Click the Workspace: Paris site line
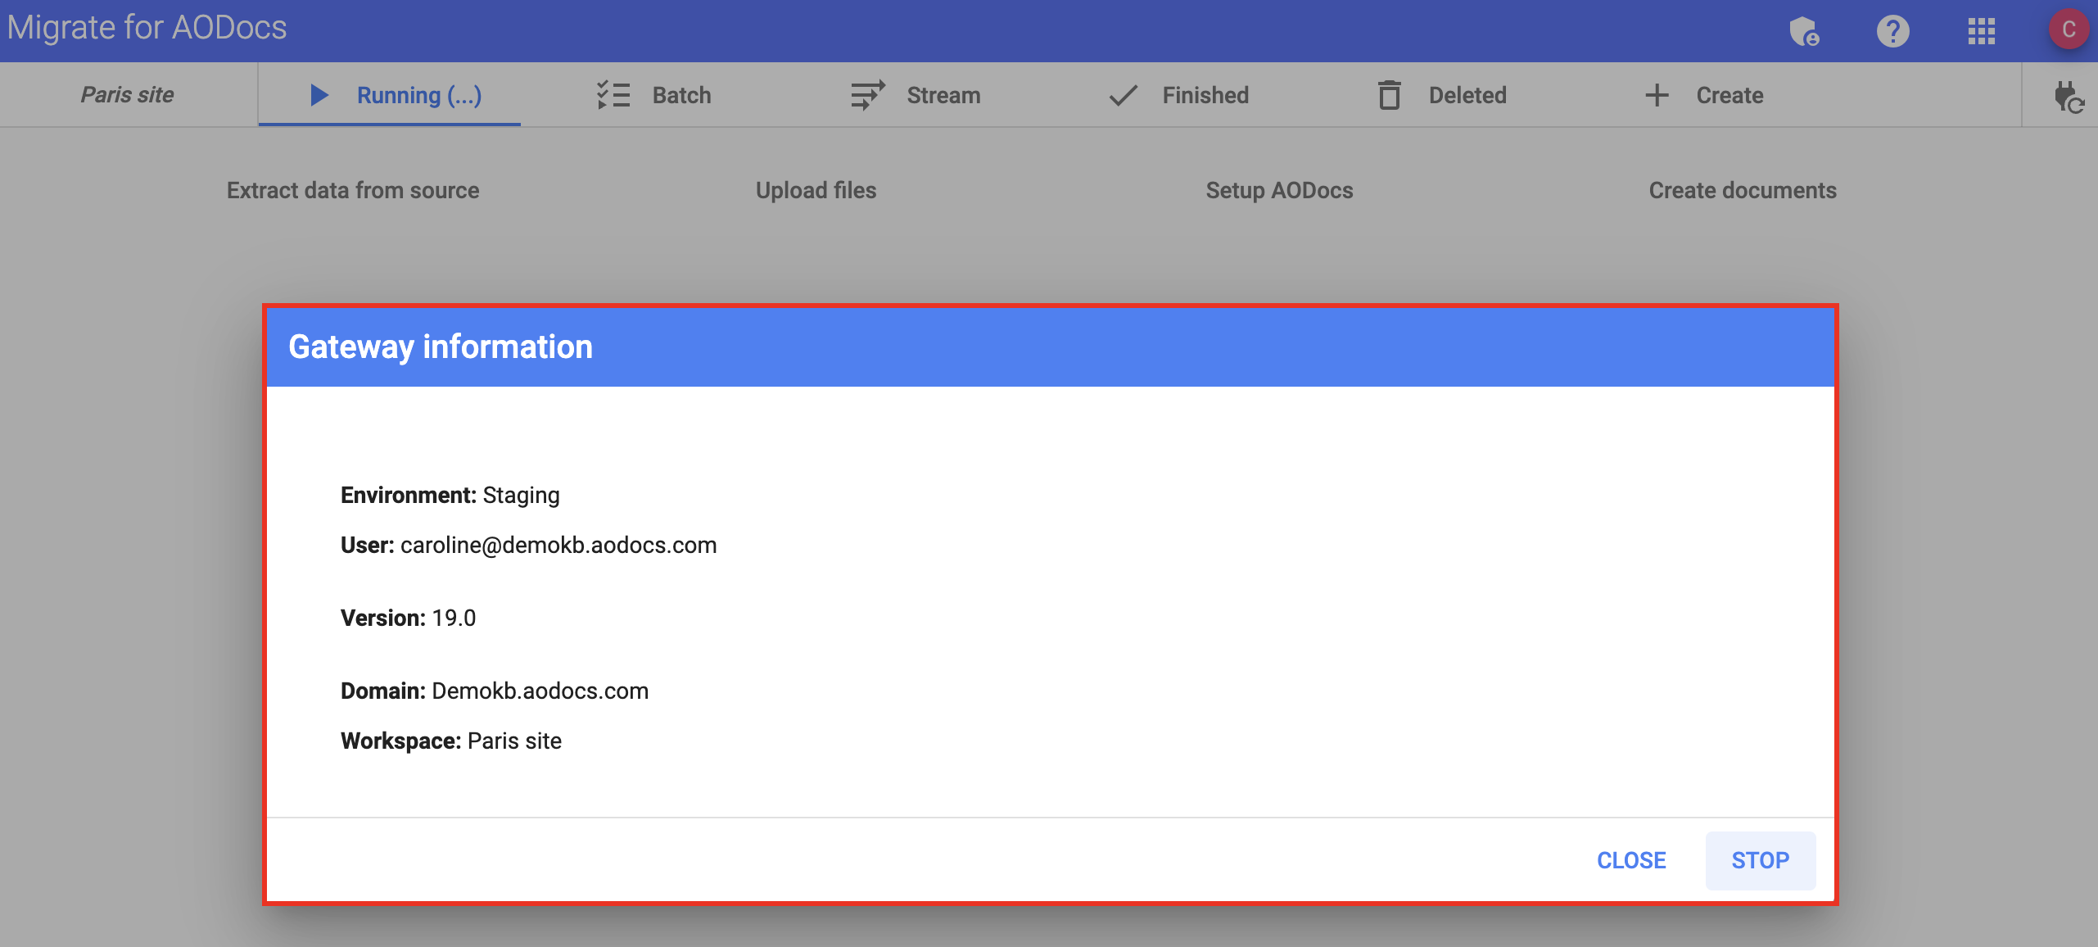Screen dimensions: 2098x947 [x=451, y=741]
